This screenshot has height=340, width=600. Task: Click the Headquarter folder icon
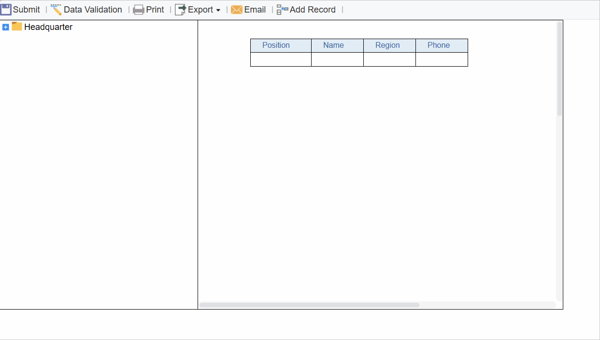tap(16, 27)
